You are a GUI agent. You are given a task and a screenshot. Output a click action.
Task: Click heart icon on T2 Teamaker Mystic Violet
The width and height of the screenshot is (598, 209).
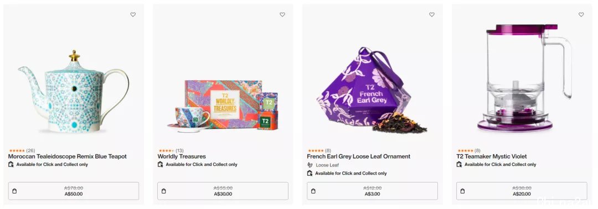(581, 14)
